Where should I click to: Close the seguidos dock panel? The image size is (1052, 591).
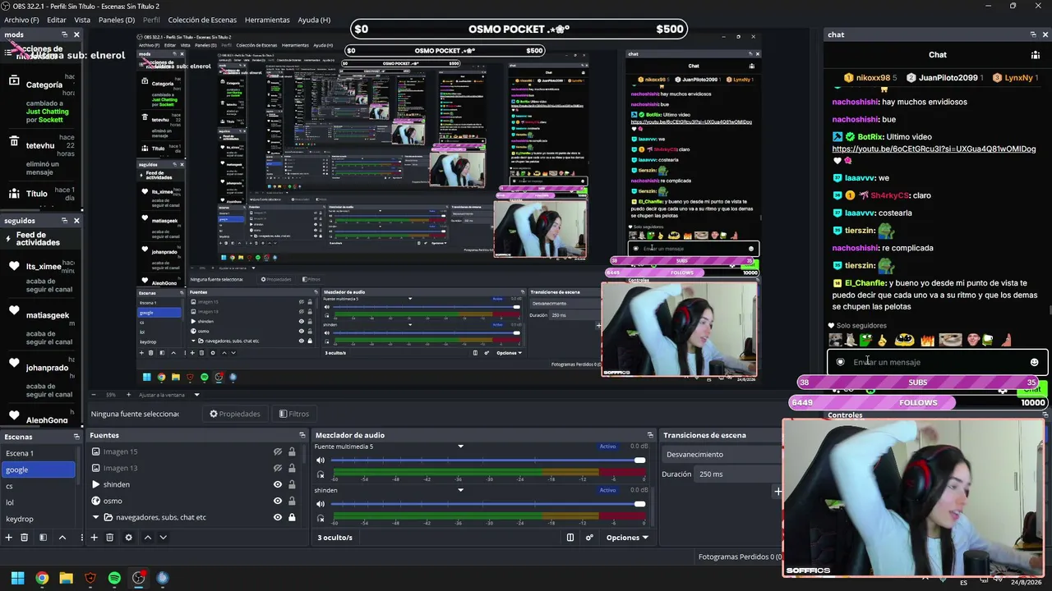(x=76, y=220)
